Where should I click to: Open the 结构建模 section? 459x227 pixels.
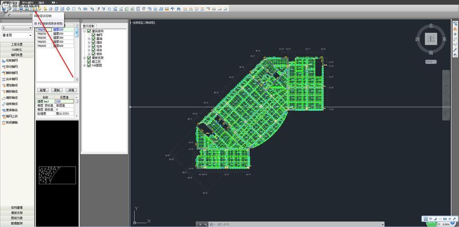17,208
